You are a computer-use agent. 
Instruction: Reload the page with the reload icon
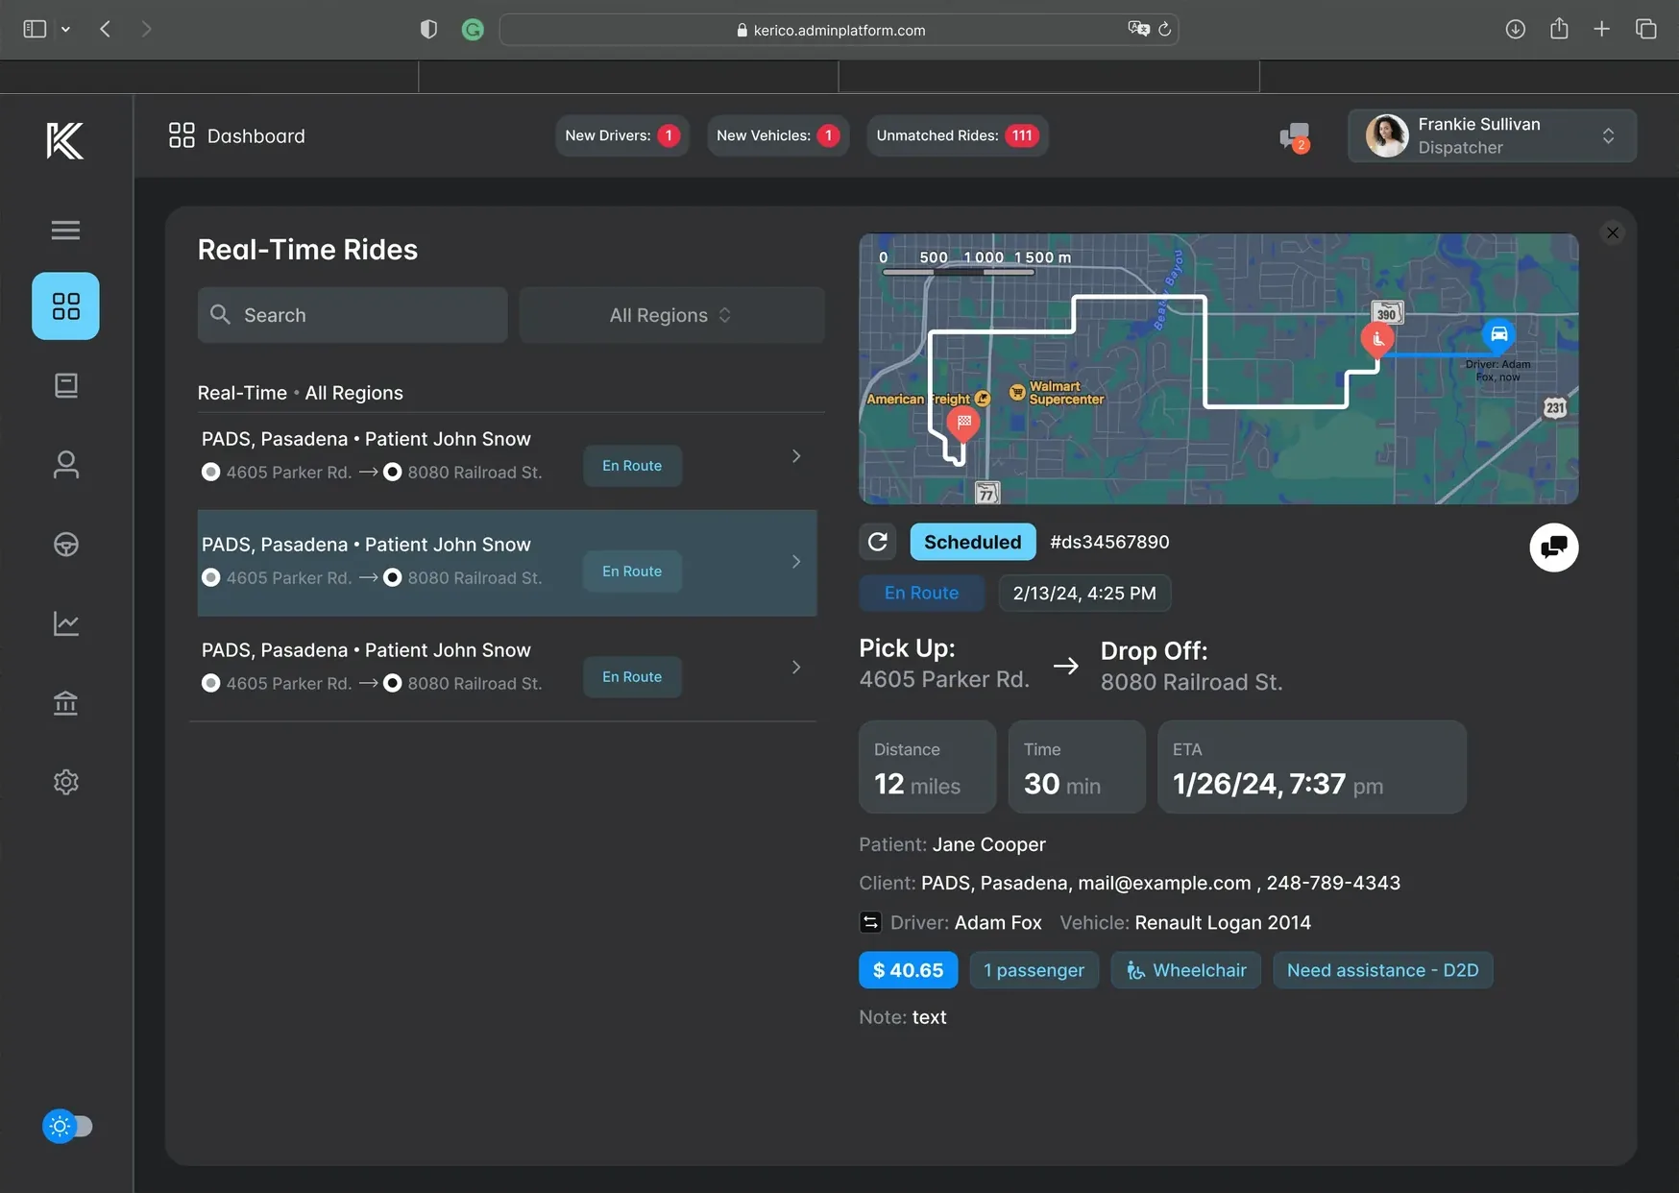(1164, 29)
